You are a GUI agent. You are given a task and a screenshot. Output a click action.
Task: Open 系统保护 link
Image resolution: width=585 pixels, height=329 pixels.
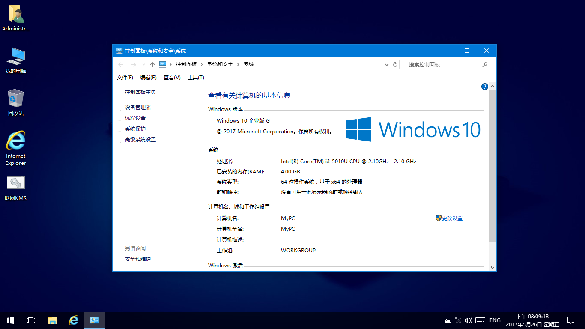click(135, 129)
